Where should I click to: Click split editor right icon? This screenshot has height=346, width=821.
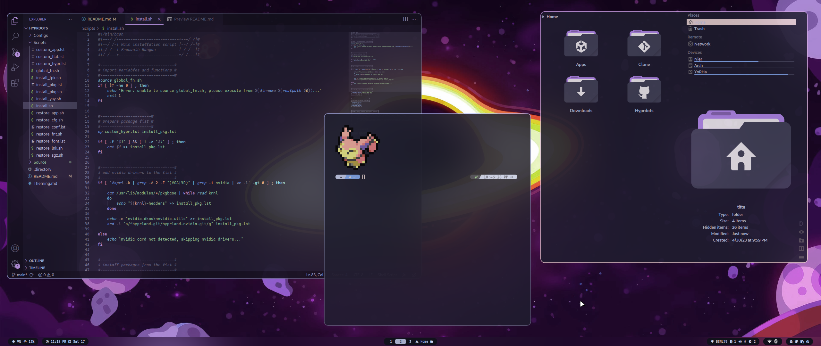(405, 19)
